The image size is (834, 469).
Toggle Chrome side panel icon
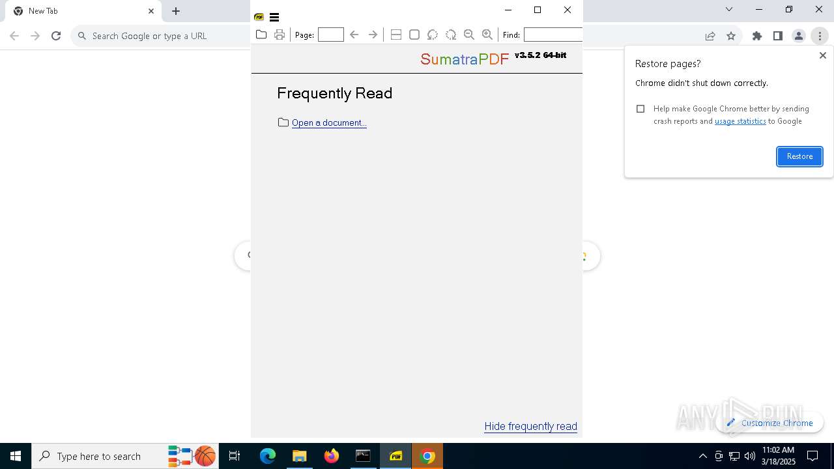coord(778,36)
